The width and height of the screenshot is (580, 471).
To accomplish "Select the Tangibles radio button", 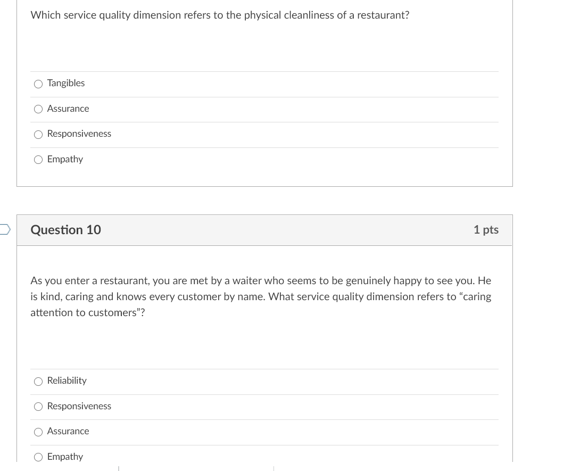I will point(38,84).
